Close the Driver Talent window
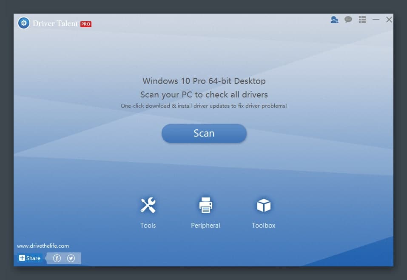 click(x=389, y=20)
